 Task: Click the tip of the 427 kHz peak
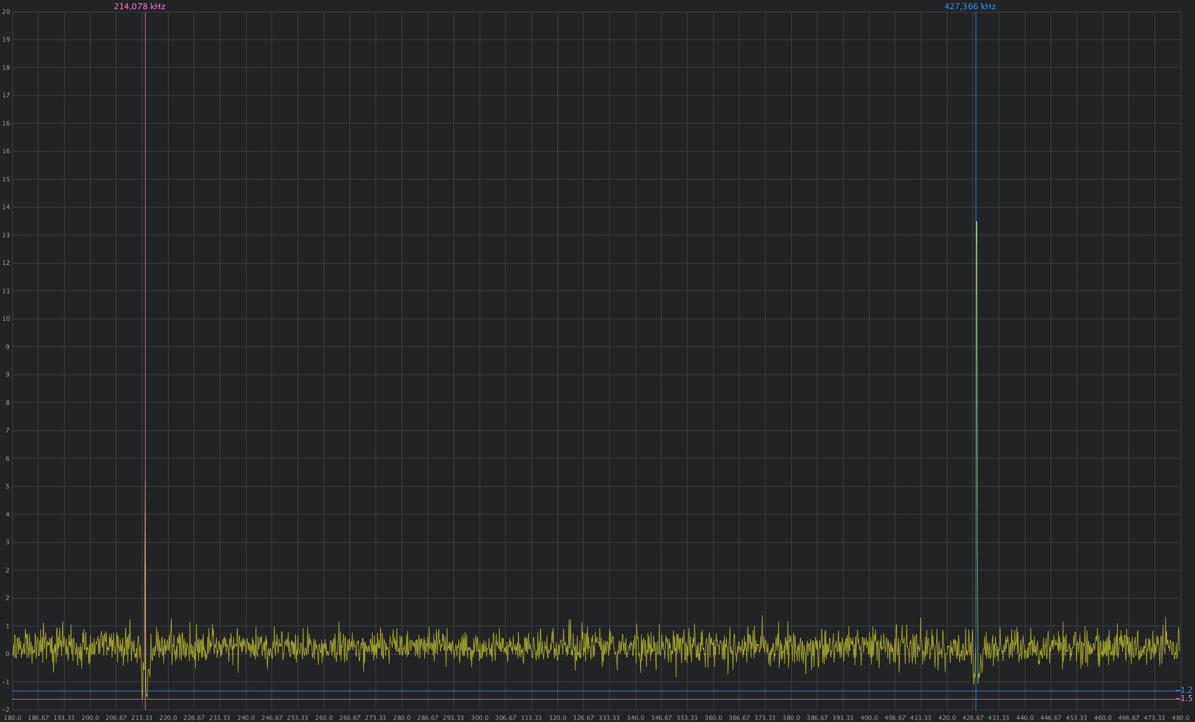coord(977,222)
